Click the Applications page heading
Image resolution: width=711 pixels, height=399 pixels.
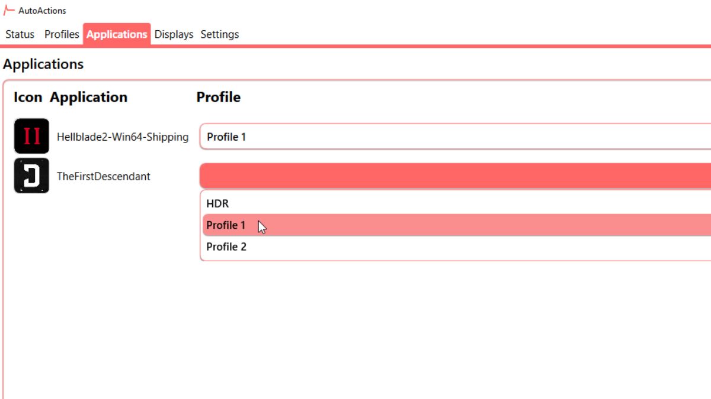click(x=43, y=64)
